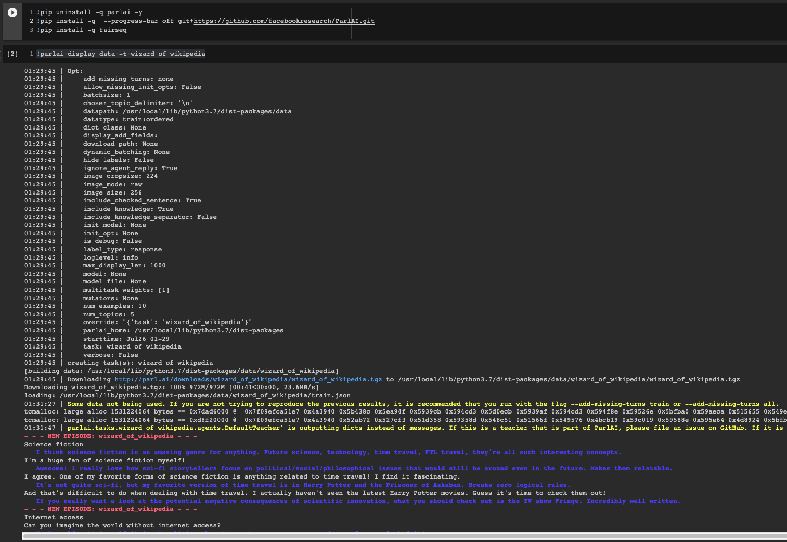787x542 pixels.
Task: Click the 'ignore_agent_reply: True' output line
Action: 130,168
